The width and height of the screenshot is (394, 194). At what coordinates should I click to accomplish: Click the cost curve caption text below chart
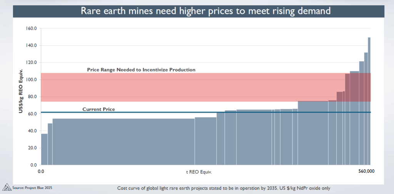pyautogui.click(x=224, y=188)
